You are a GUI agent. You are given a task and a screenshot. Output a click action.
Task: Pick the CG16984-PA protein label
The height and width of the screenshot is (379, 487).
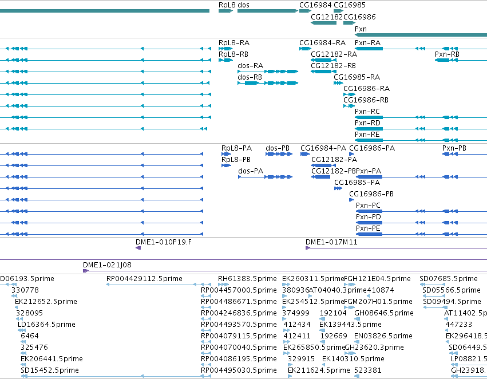tap(323, 148)
